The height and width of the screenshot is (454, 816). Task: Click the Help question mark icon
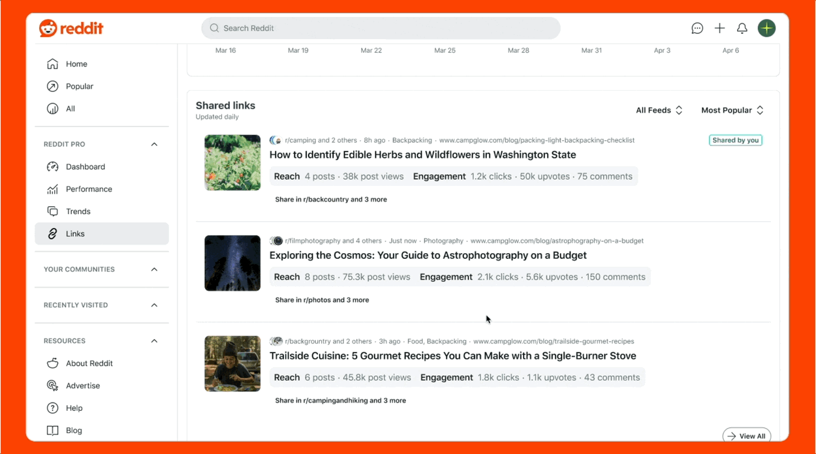[53, 408]
